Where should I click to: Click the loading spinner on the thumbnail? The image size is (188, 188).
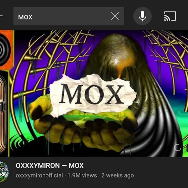178,148
